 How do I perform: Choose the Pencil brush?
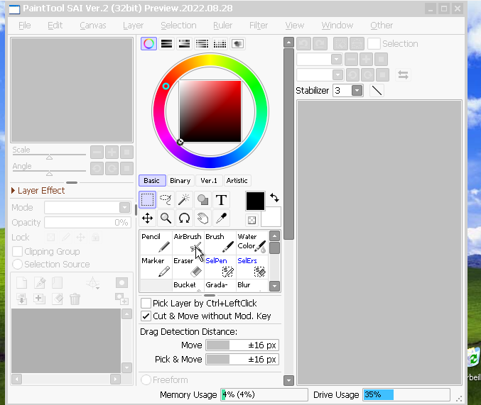pos(156,243)
